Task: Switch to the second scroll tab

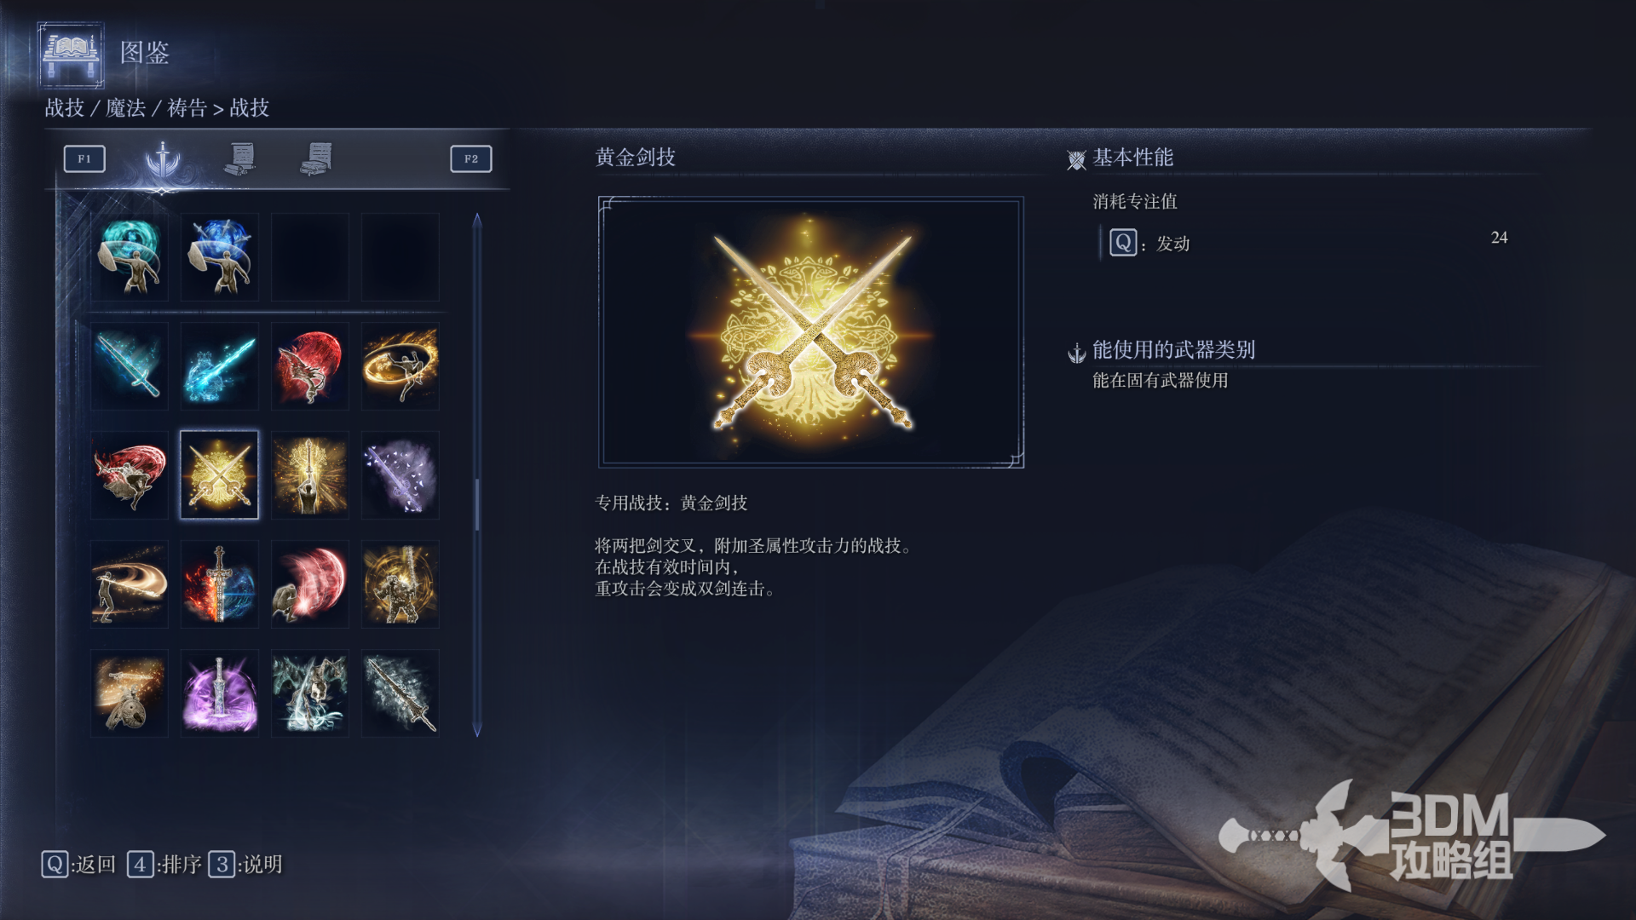Action: pos(241,158)
